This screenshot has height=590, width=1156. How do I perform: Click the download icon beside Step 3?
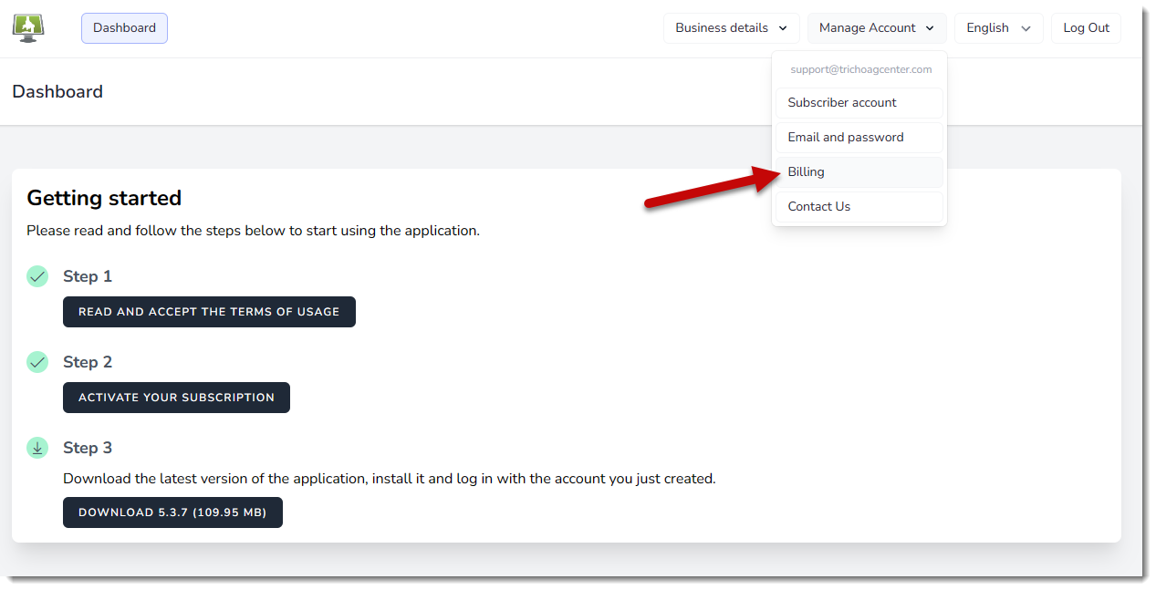[37, 448]
